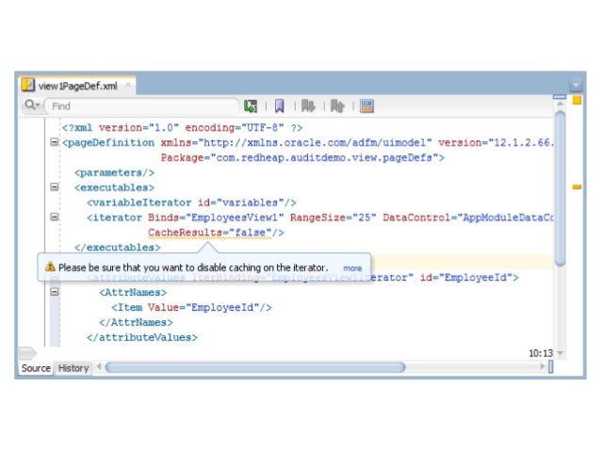Close the view1PageDef.xml tab
Image resolution: width=601 pixels, height=451 pixels.
click(128, 85)
